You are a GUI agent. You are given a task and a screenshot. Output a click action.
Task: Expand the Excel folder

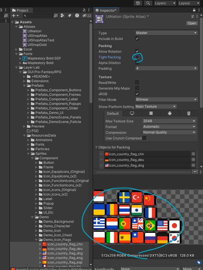click(x=16, y=49)
